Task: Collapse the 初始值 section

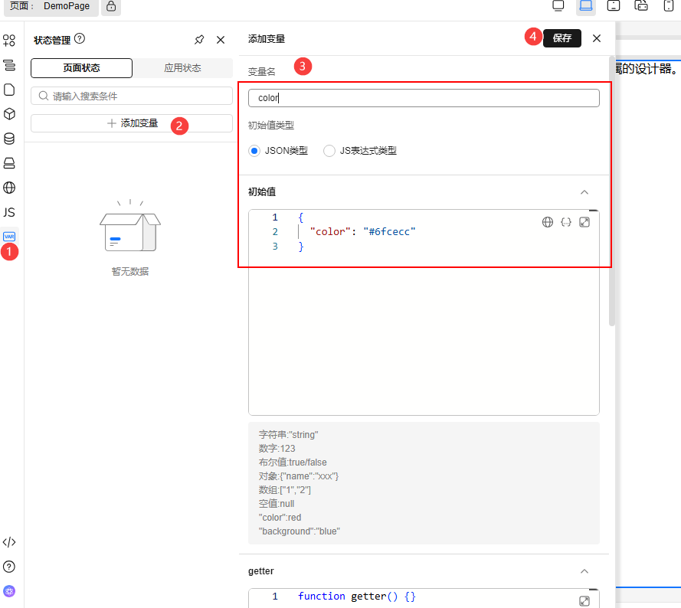Action: pos(584,192)
